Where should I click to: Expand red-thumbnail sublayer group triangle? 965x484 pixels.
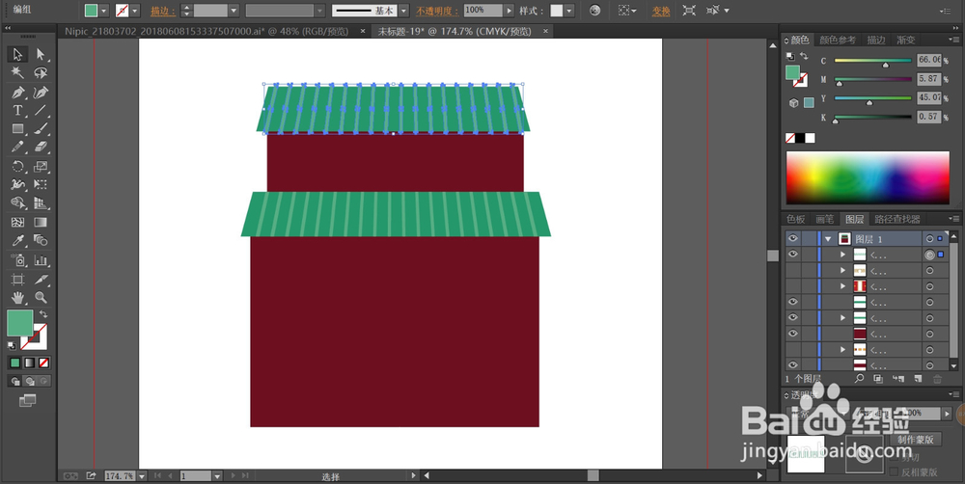pos(843,286)
